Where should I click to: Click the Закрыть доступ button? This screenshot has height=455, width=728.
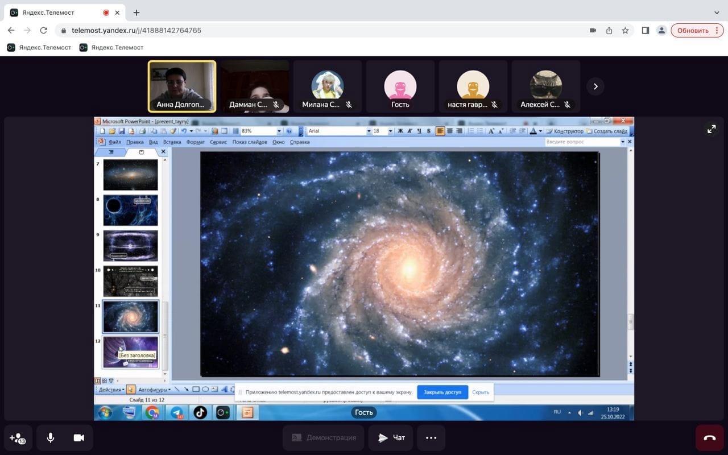pos(442,392)
